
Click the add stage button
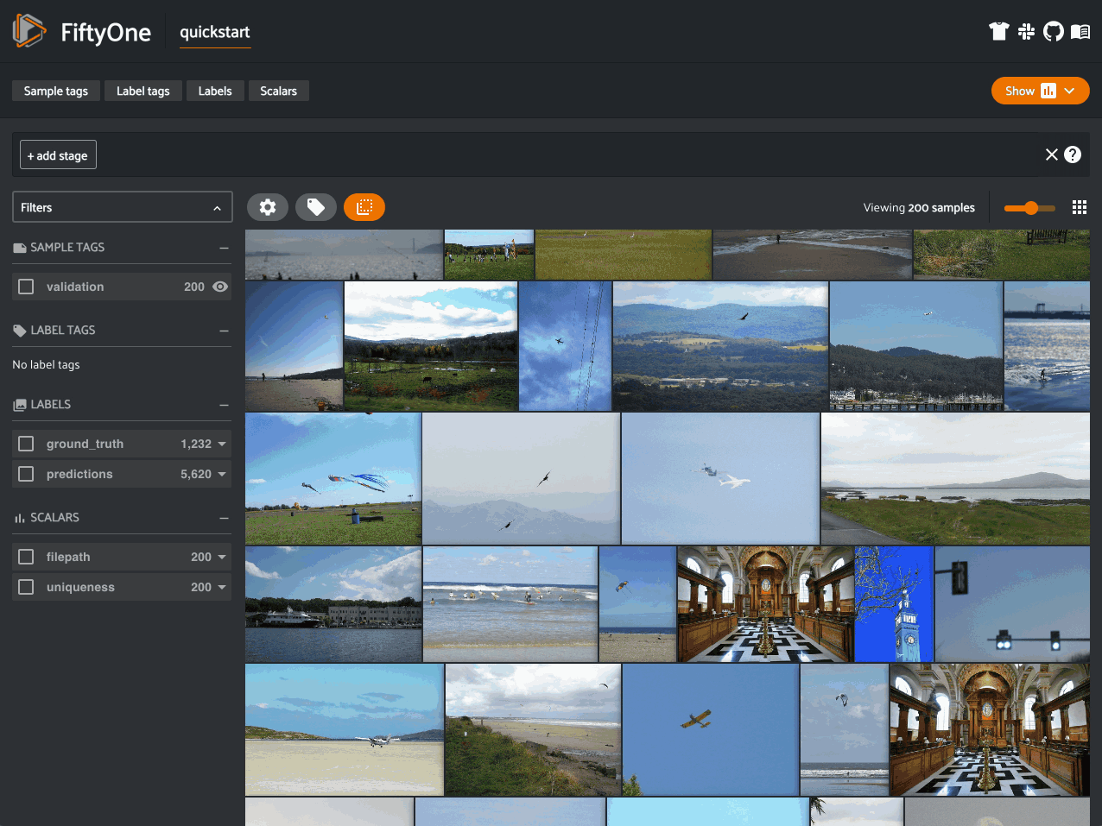[x=58, y=155]
